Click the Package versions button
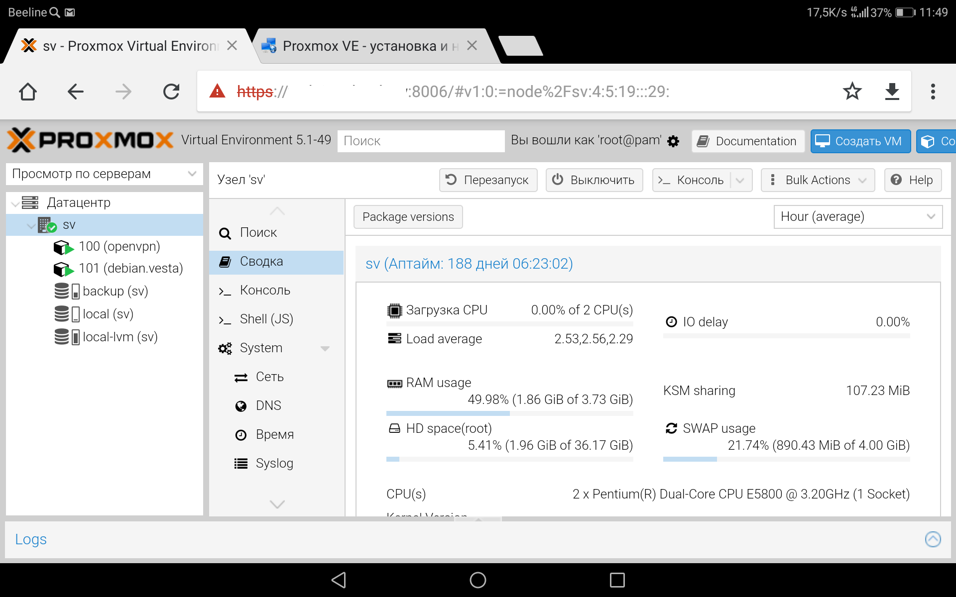The height and width of the screenshot is (597, 956). point(408,217)
